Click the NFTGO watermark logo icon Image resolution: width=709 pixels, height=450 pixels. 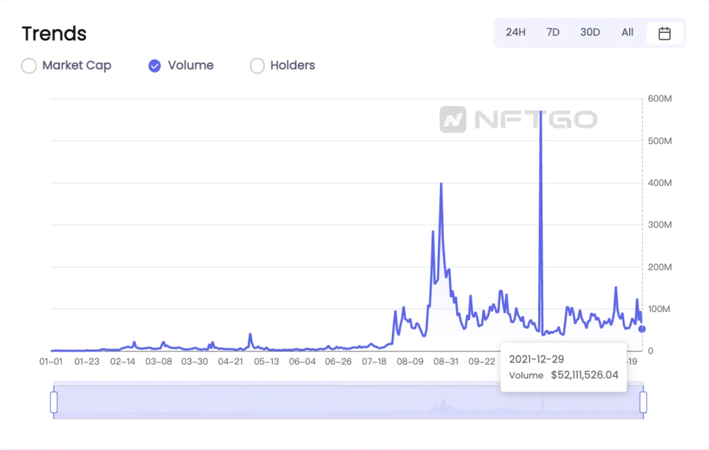pos(452,120)
